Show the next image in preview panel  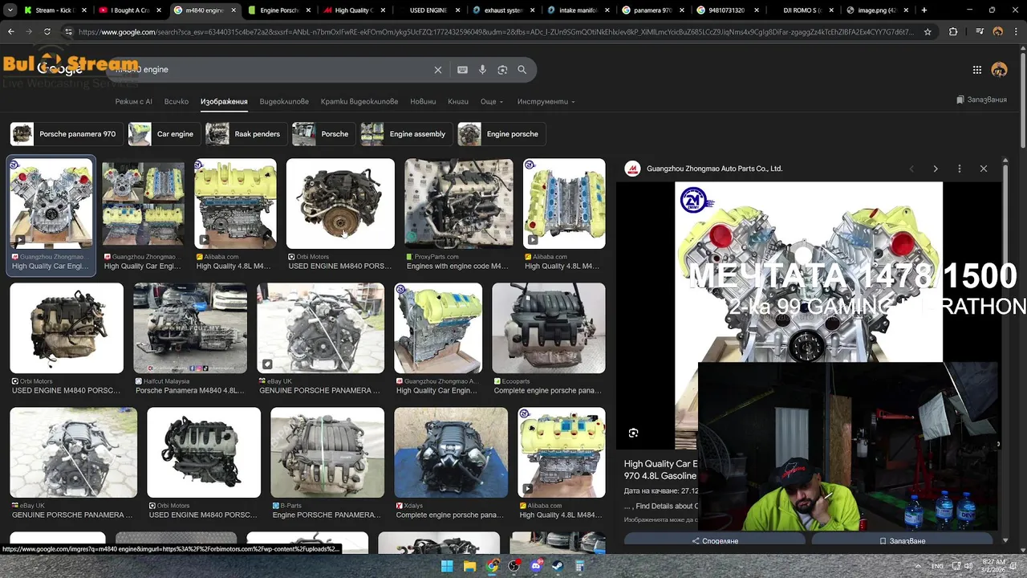pos(936,169)
